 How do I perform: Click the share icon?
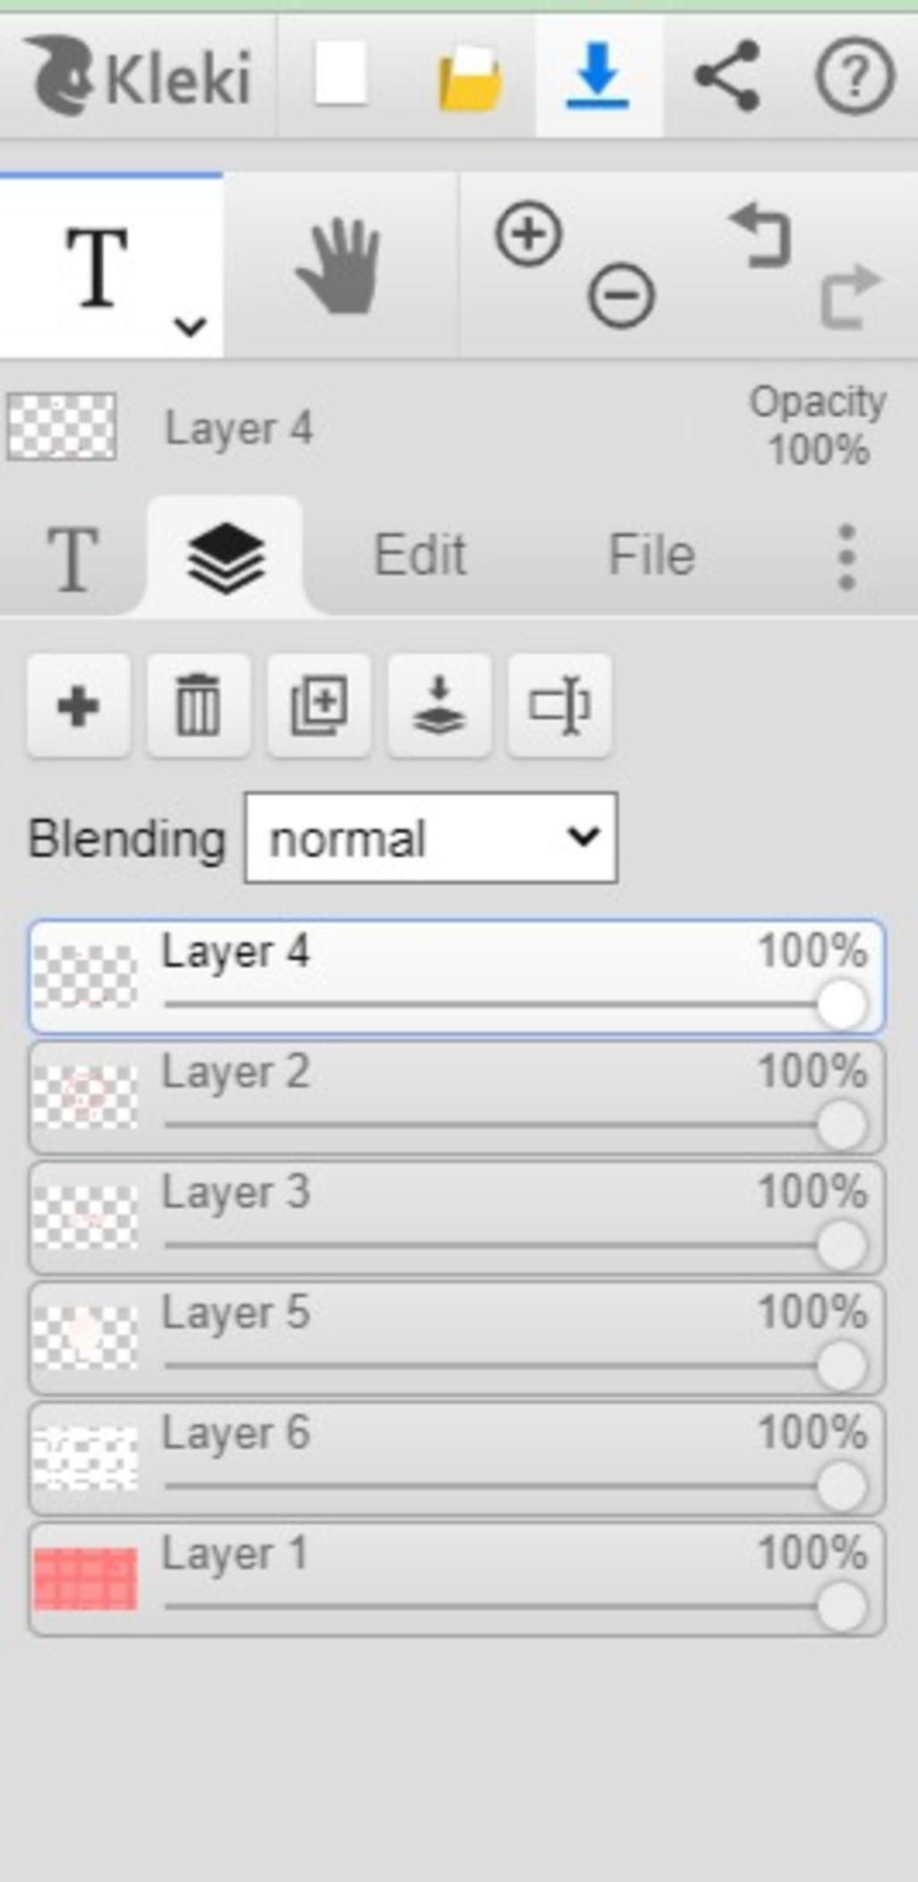727,76
